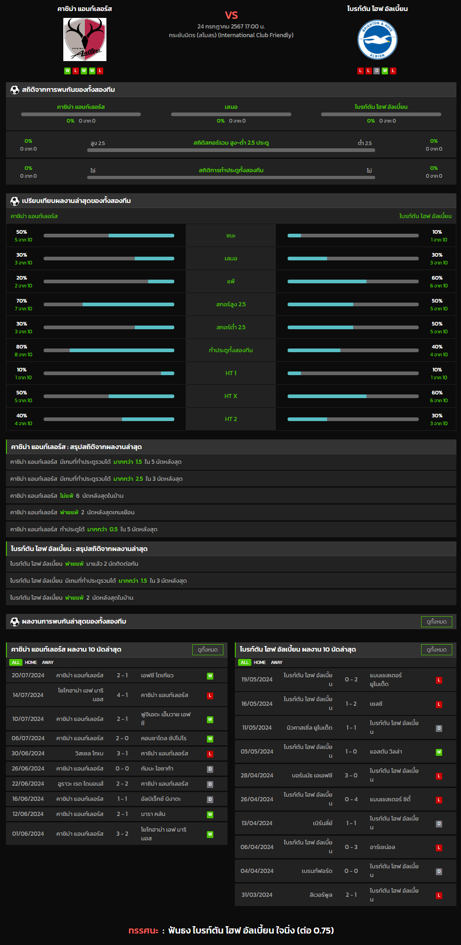Click Brighton D form badge under crest
461x945 pixels.
pyautogui.click(x=377, y=71)
